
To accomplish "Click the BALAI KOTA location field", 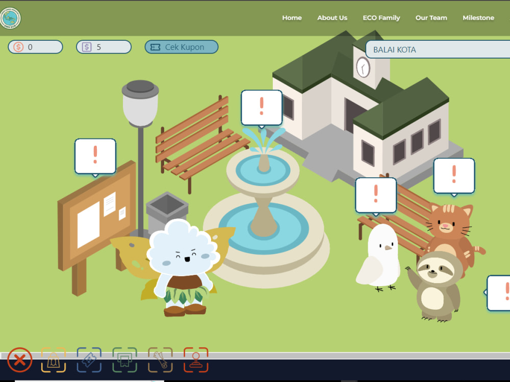I will (x=438, y=49).
